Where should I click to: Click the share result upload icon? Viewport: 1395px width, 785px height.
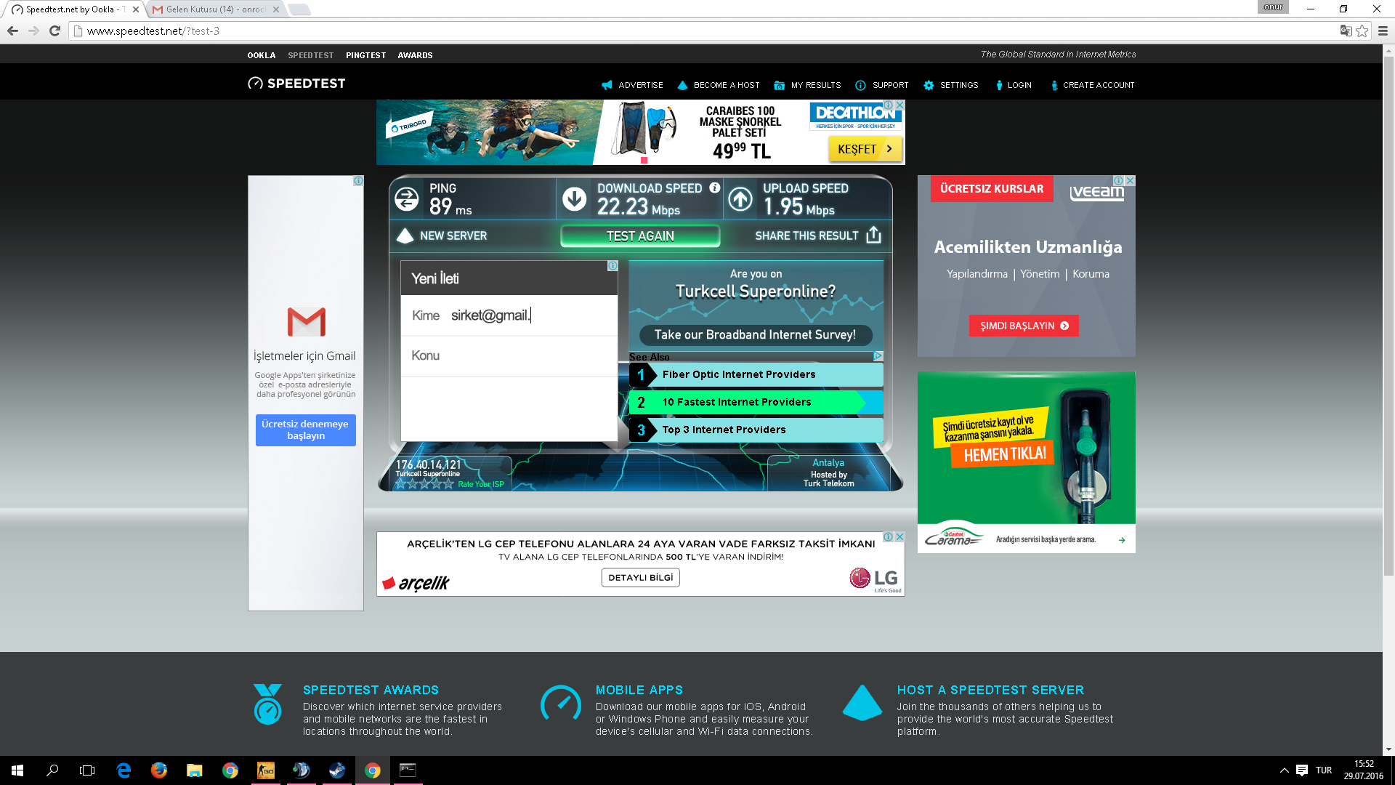pyautogui.click(x=873, y=235)
